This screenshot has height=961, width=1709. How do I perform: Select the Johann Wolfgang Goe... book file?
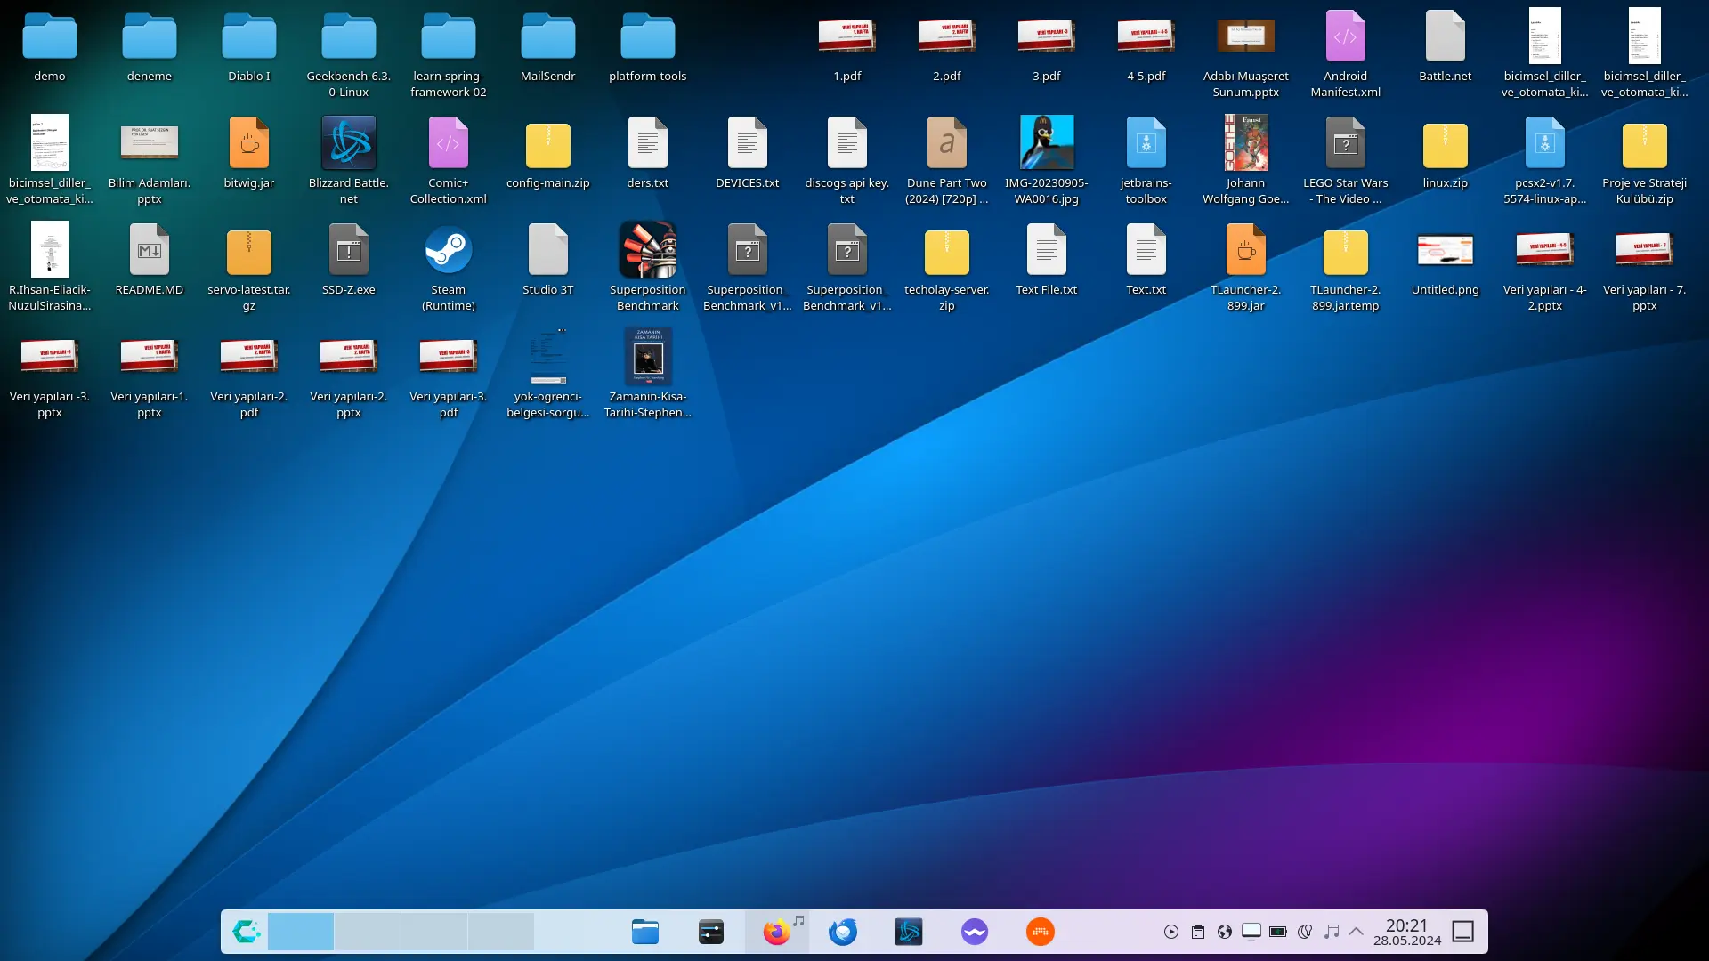click(x=1246, y=161)
